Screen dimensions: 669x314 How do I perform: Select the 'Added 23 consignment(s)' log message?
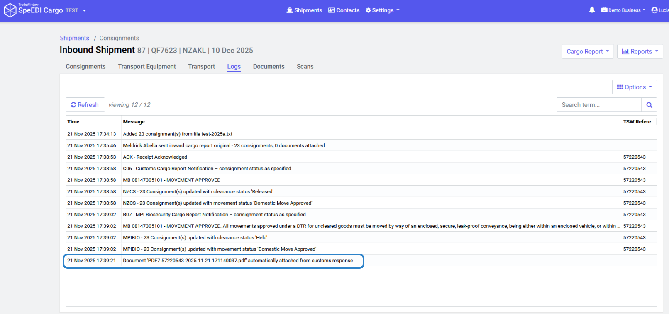[178, 134]
